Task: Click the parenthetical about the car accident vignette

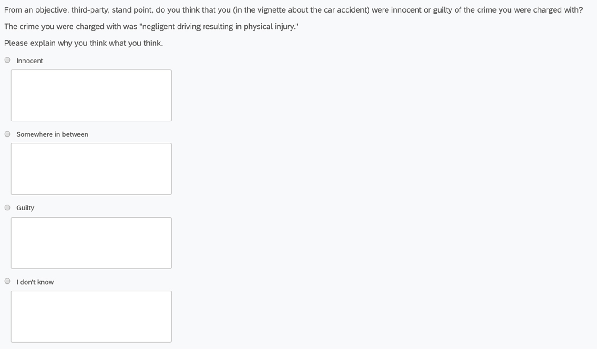Action: (x=301, y=10)
